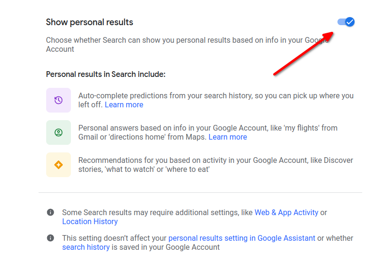The width and height of the screenshot is (376, 274).
Task: Click the purple search history clock icon
Action: click(59, 100)
